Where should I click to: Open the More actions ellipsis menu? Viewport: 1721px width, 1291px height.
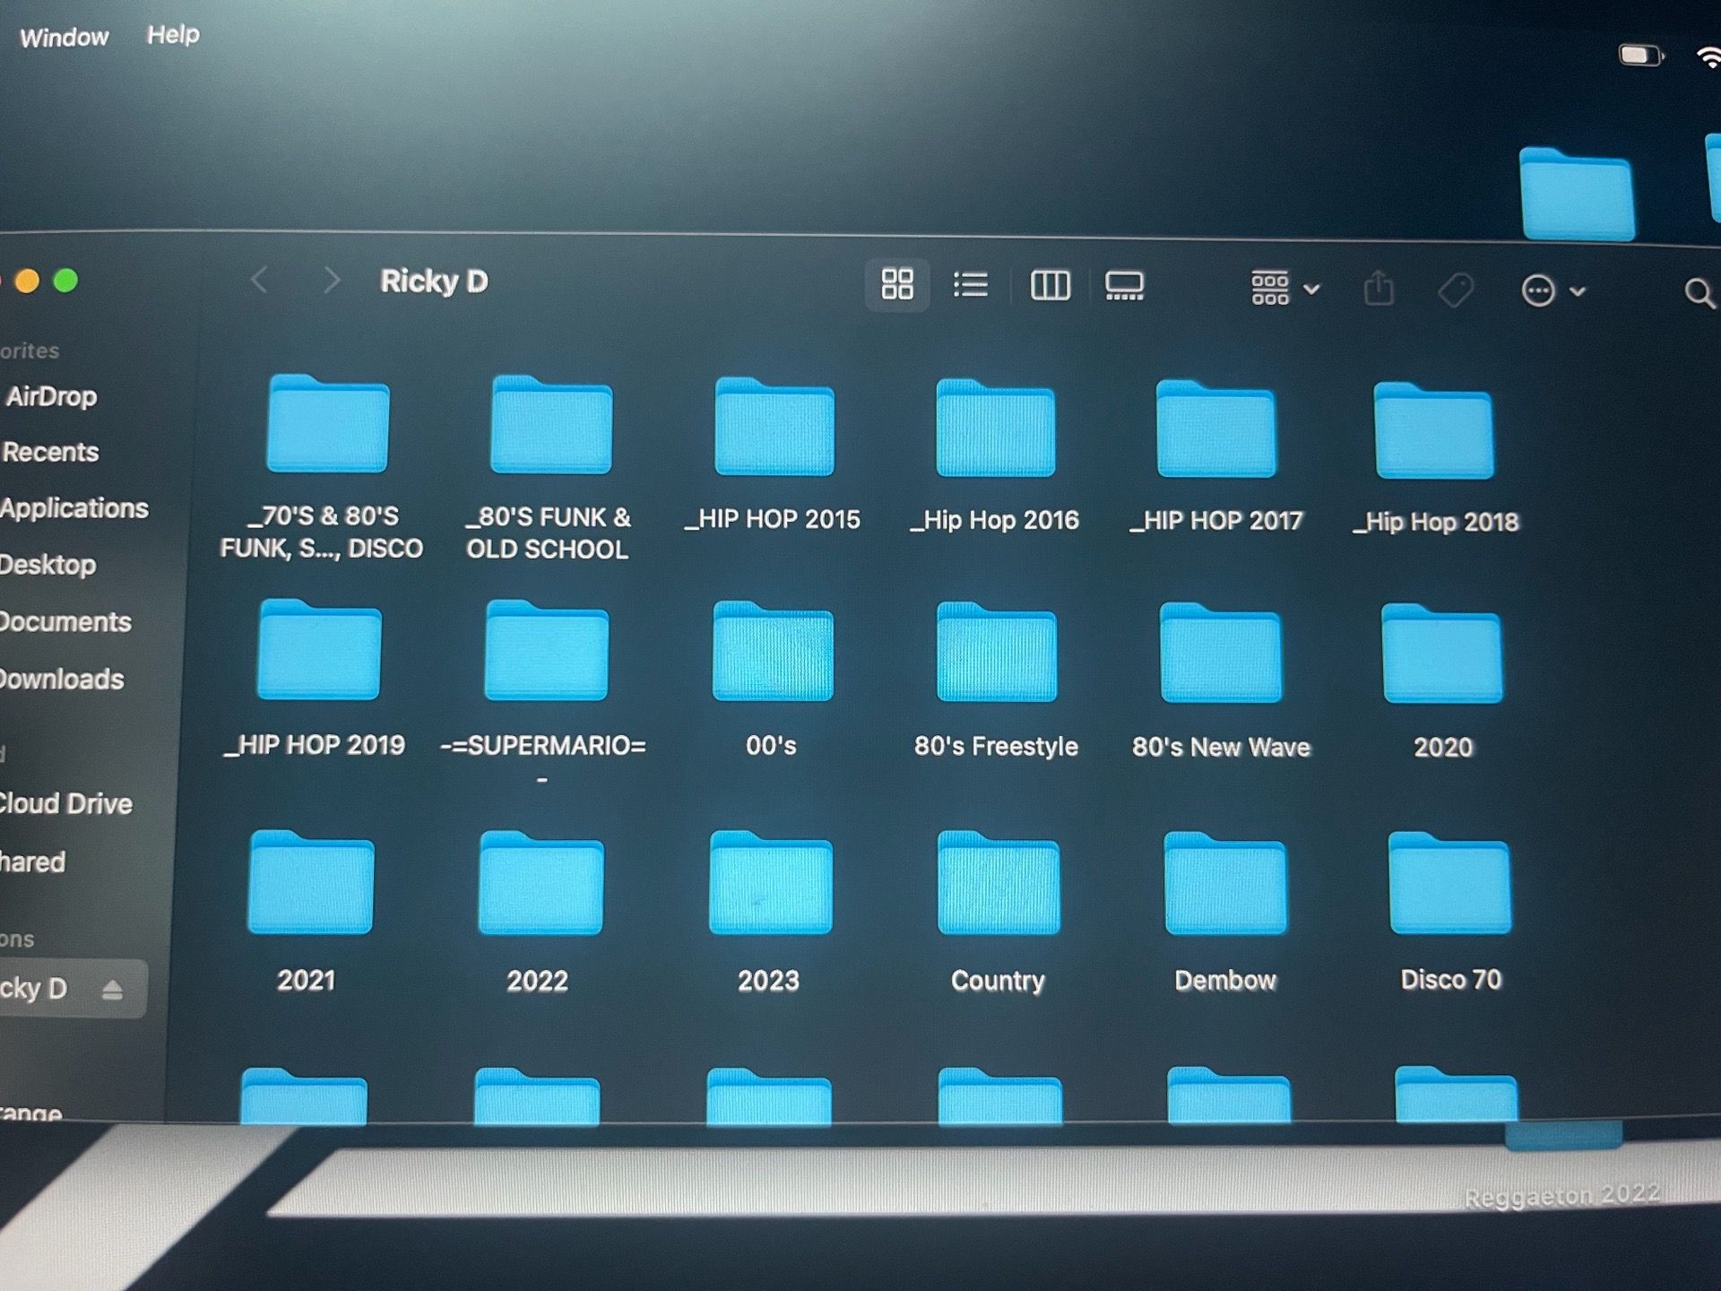tap(1553, 291)
